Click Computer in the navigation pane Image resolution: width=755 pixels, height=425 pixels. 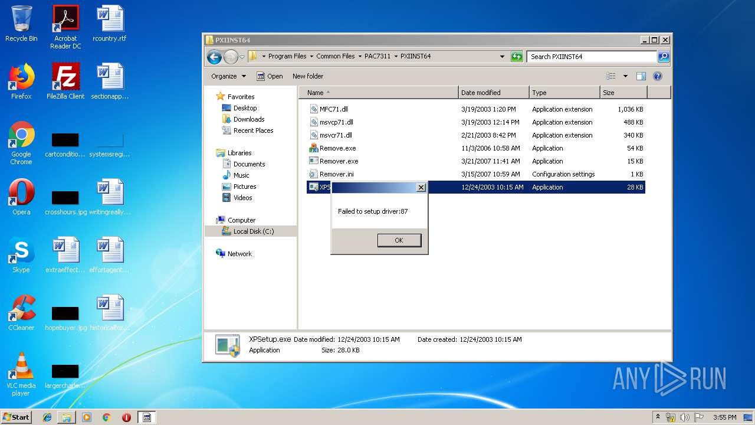point(241,220)
